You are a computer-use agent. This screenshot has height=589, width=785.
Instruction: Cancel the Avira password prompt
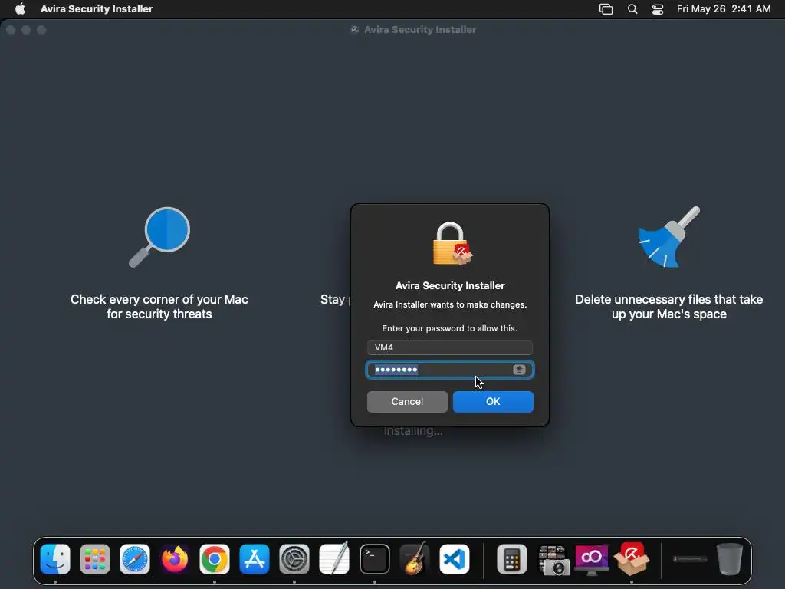[407, 402]
